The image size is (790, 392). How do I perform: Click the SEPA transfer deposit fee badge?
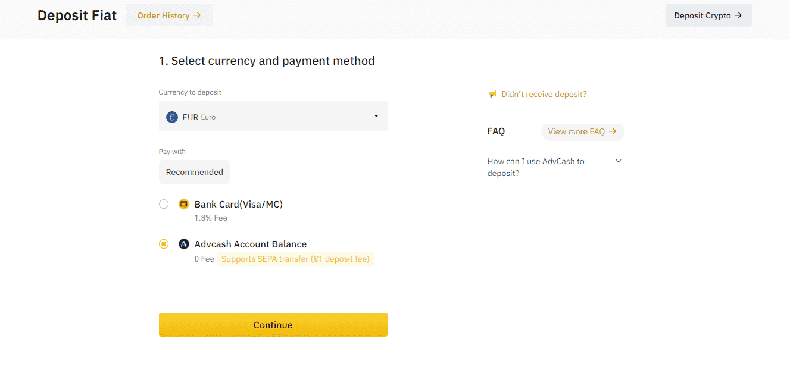click(295, 259)
